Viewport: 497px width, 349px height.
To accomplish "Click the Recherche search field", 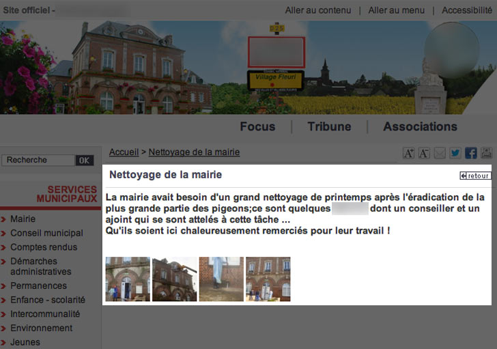I will [x=38, y=160].
